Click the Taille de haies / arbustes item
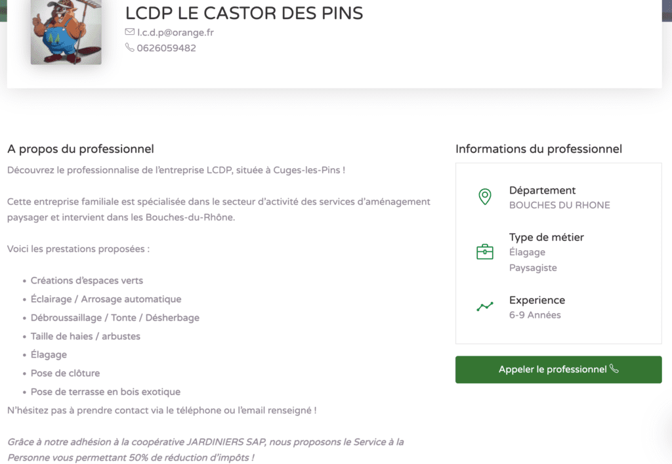672x464 pixels. 85,336
